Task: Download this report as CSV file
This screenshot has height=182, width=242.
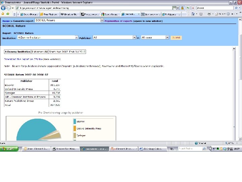Action: point(23,59)
